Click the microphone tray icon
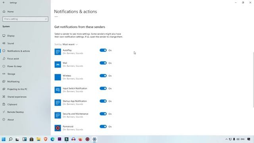Viewport: 254px width, 143px height. [x=234, y=139]
